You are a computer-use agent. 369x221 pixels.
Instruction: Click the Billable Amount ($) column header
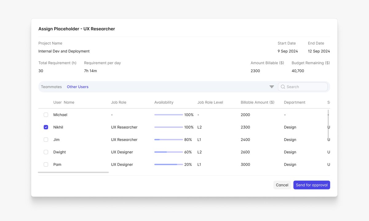pos(257,102)
